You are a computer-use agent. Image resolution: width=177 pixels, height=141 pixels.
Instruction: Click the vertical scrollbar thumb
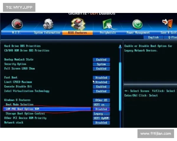pos(120,86)
